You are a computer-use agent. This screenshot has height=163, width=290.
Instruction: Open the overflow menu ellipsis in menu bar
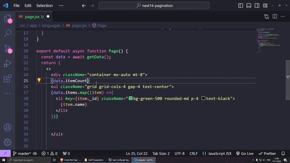click(61, 5)
